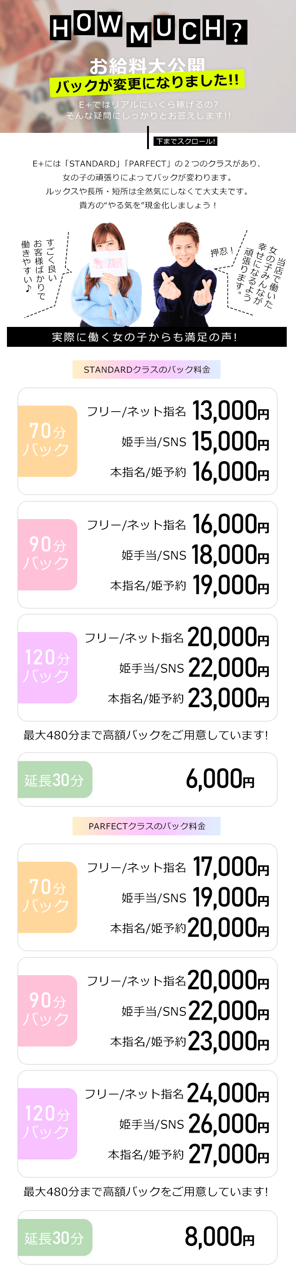Select the STANDARDクラスのバック料金 heading

point(147,370)
